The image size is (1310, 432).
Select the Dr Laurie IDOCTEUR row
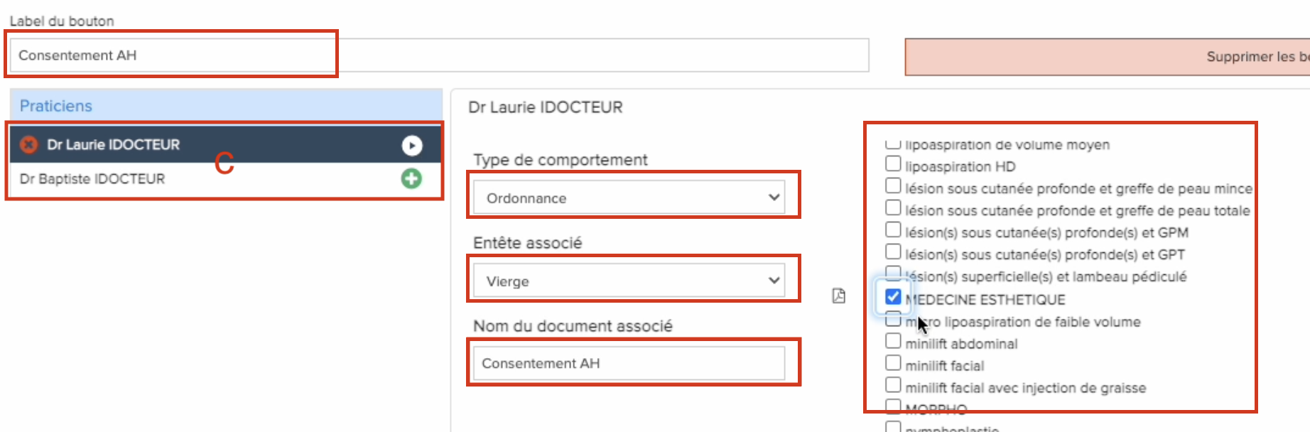pyautogui.click(x=226, y=145)
